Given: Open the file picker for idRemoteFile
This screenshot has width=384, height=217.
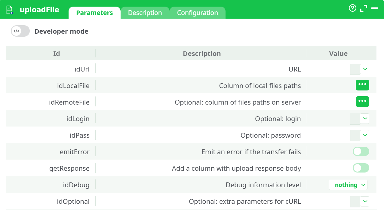Looking at the screenshot, I should point(362,102).
